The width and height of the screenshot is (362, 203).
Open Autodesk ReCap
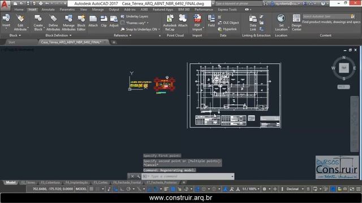tap(170, 23)
